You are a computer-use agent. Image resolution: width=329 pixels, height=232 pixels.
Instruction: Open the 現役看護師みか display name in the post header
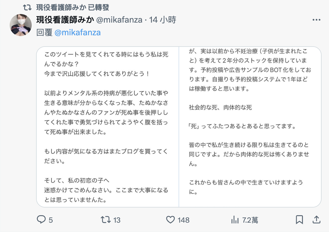(x=65, y=20)
